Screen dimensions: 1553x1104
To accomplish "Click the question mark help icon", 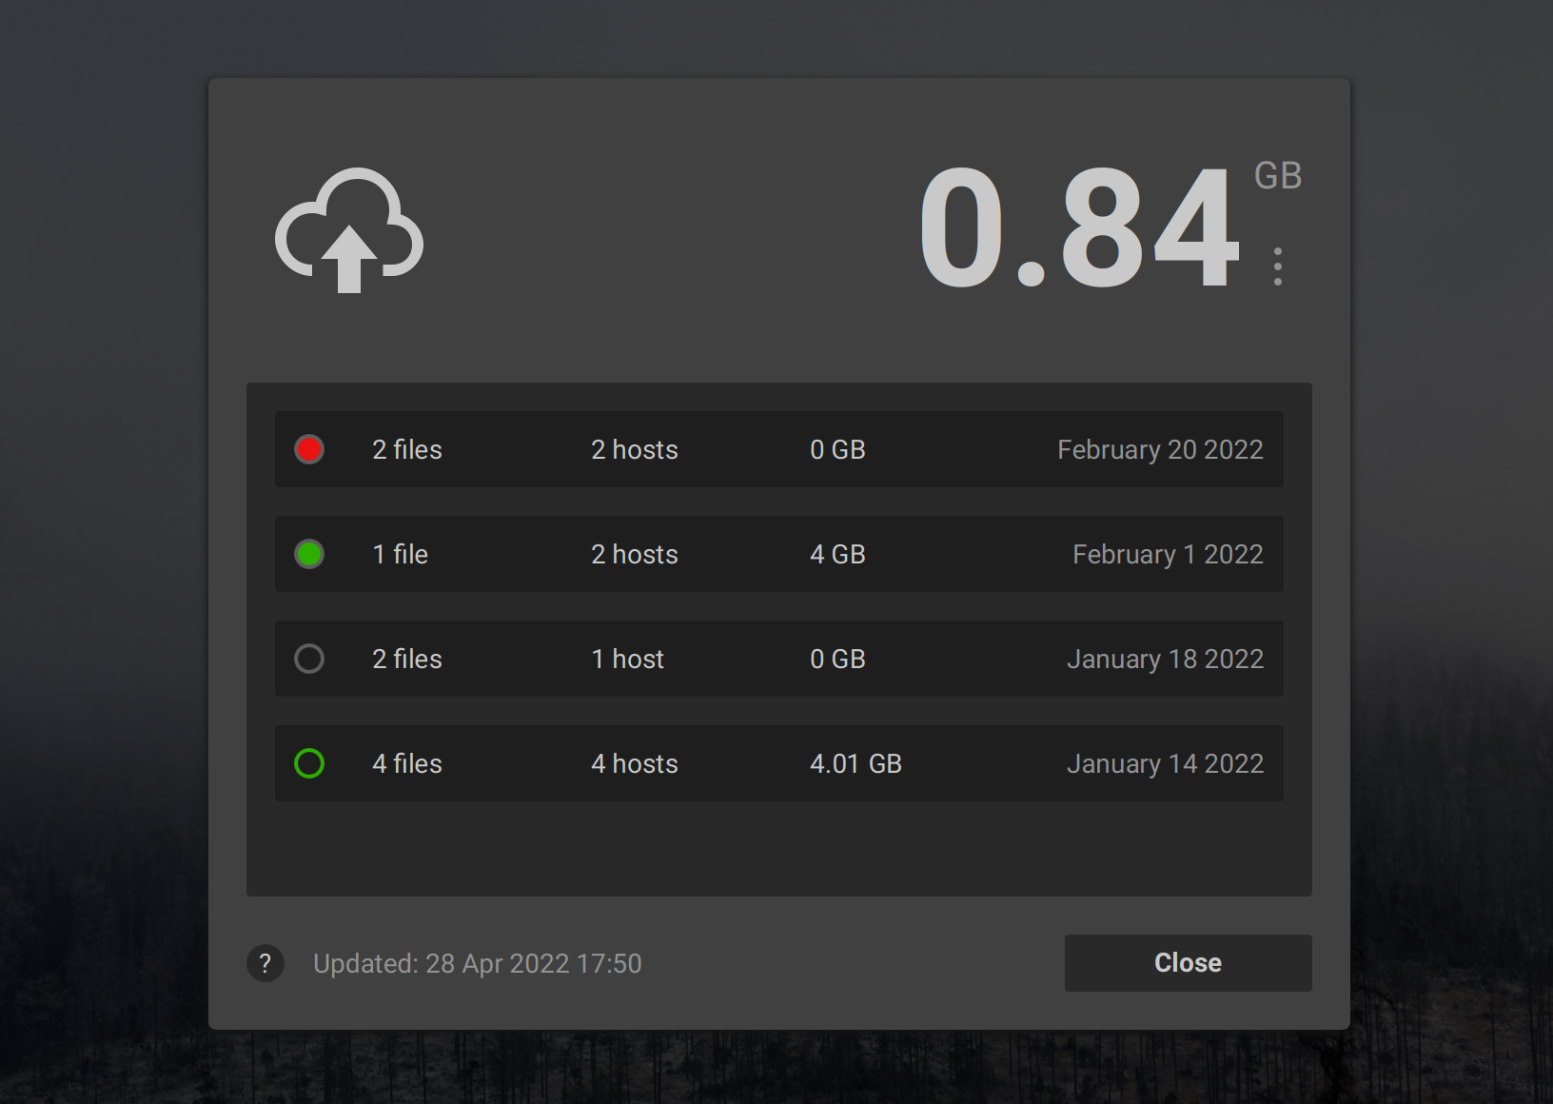I will coord(265,963).
